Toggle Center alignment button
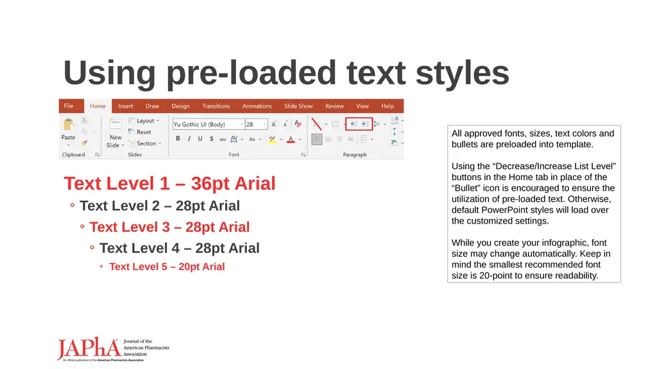 [x=328, y=139]
